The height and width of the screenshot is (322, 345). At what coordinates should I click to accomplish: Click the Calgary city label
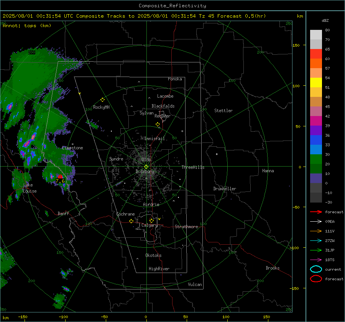pyautogui.click(x=149, y=225)
